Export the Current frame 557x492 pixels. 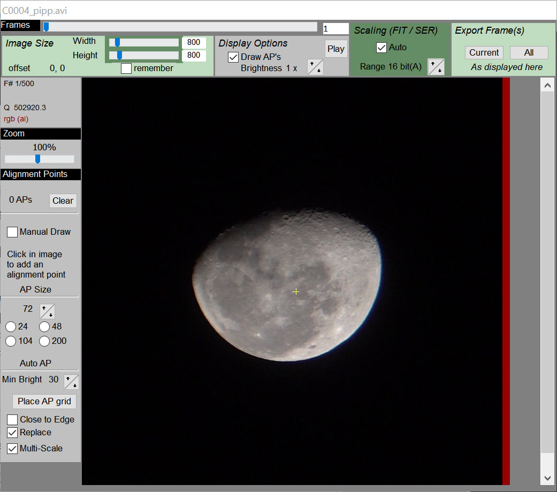[484, 52]
